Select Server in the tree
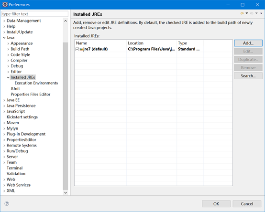This screenshot has width=265, height=212. click(x=12, y=157)
